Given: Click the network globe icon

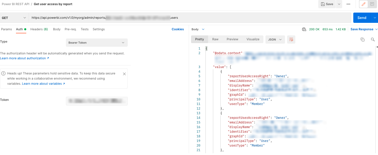Looking at the screenshot, I should coord(304,29).
